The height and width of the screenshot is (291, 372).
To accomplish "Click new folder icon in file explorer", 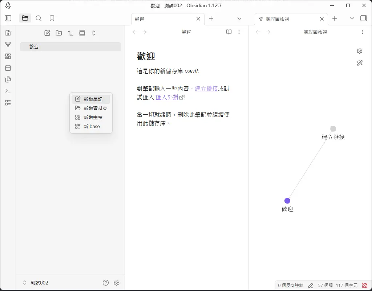I will [59, 33].
